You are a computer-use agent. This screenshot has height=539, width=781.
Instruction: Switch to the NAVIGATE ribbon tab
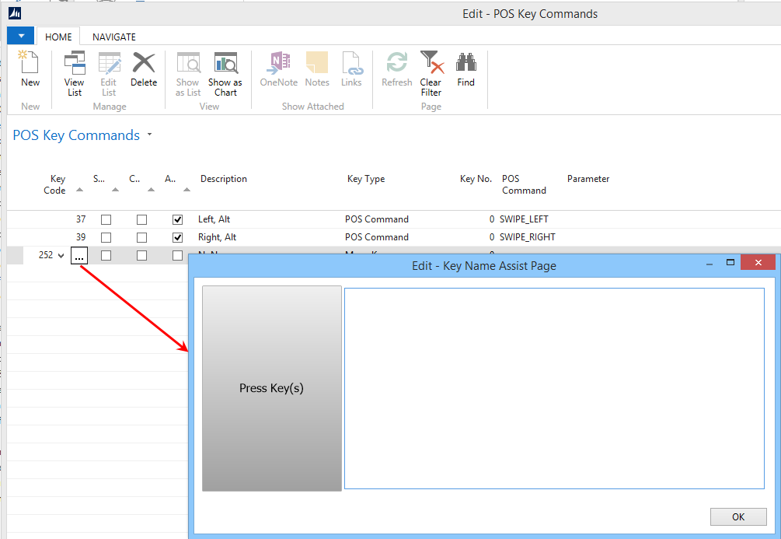pos(113,37)
